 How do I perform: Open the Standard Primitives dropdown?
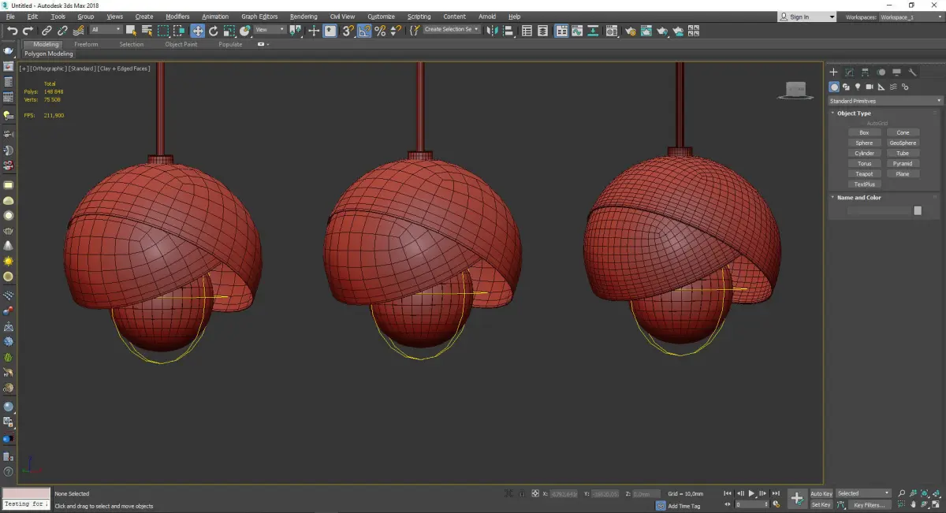point(885,101)
